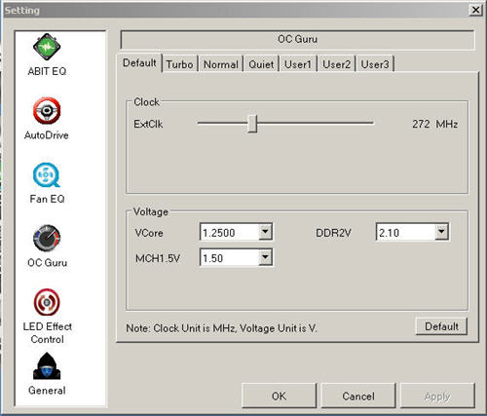Open the Fan EQ icon
The height and width of the screenshot is (416, 487).
(47, 175)
